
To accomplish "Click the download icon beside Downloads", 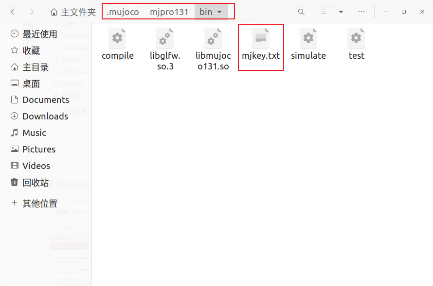I will [x=15, y=116].
